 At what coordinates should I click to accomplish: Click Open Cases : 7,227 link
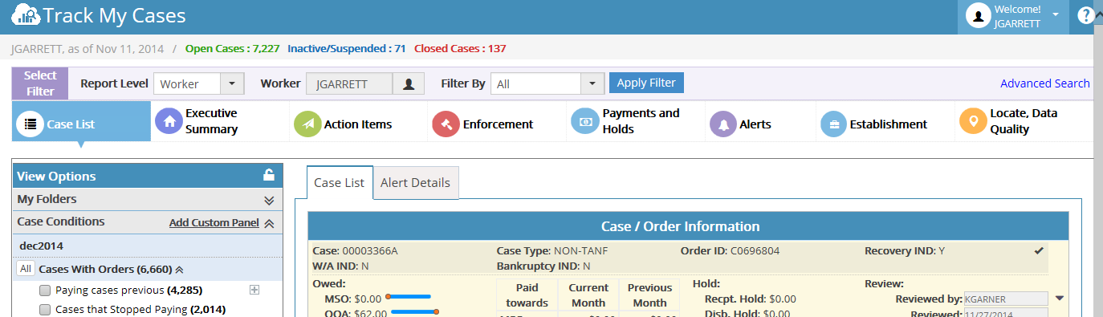pos(232,49)
